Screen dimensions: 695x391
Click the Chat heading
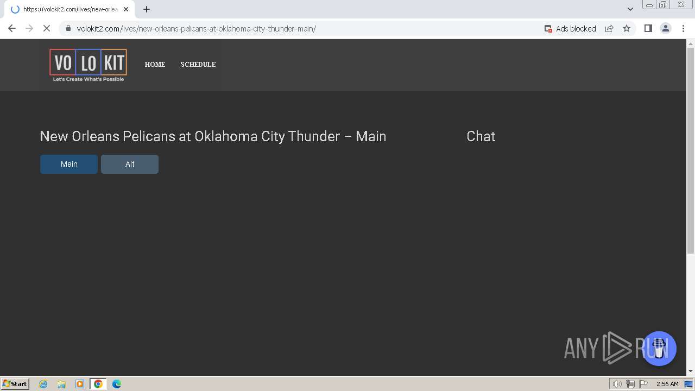click(481, 136)
